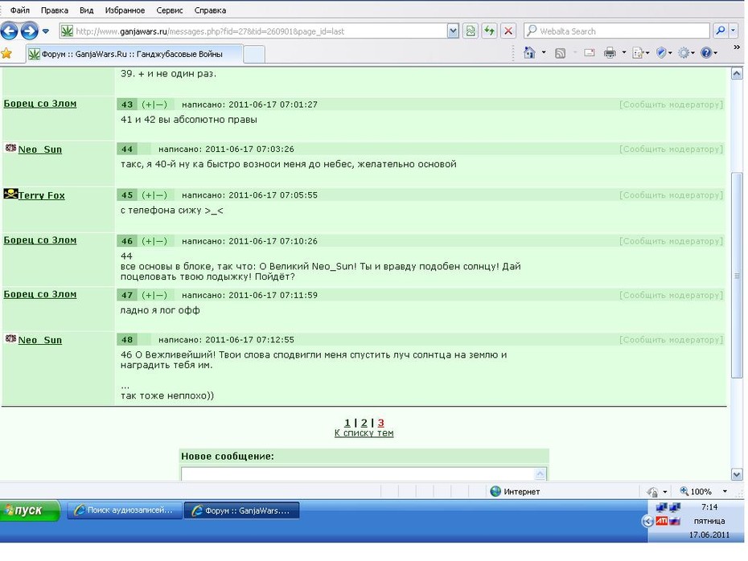
Task: Open the Правка menu
Action: tap(55, 10)
